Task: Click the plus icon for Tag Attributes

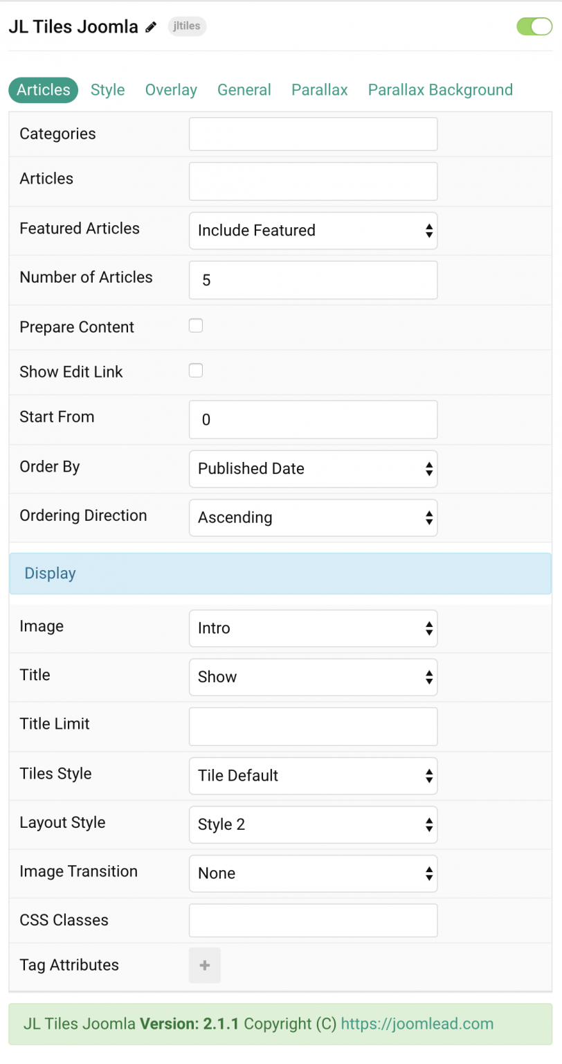Action: coord(204,965)
